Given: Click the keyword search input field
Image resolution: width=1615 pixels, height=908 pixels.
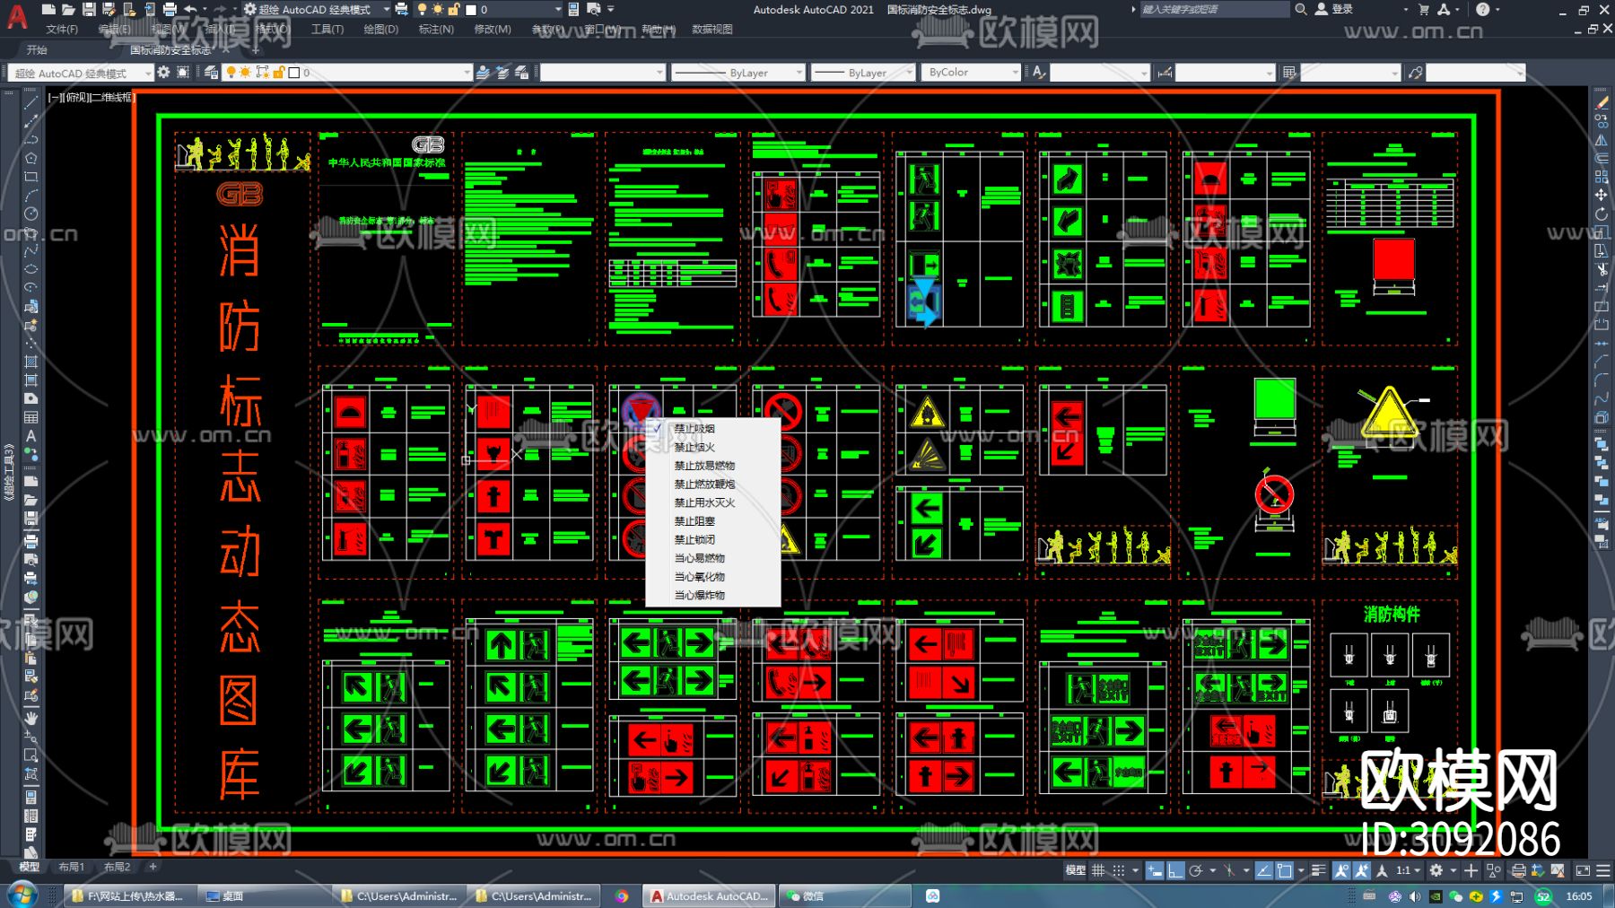Looking at the screenshot, I should (x=1214, y=9).
